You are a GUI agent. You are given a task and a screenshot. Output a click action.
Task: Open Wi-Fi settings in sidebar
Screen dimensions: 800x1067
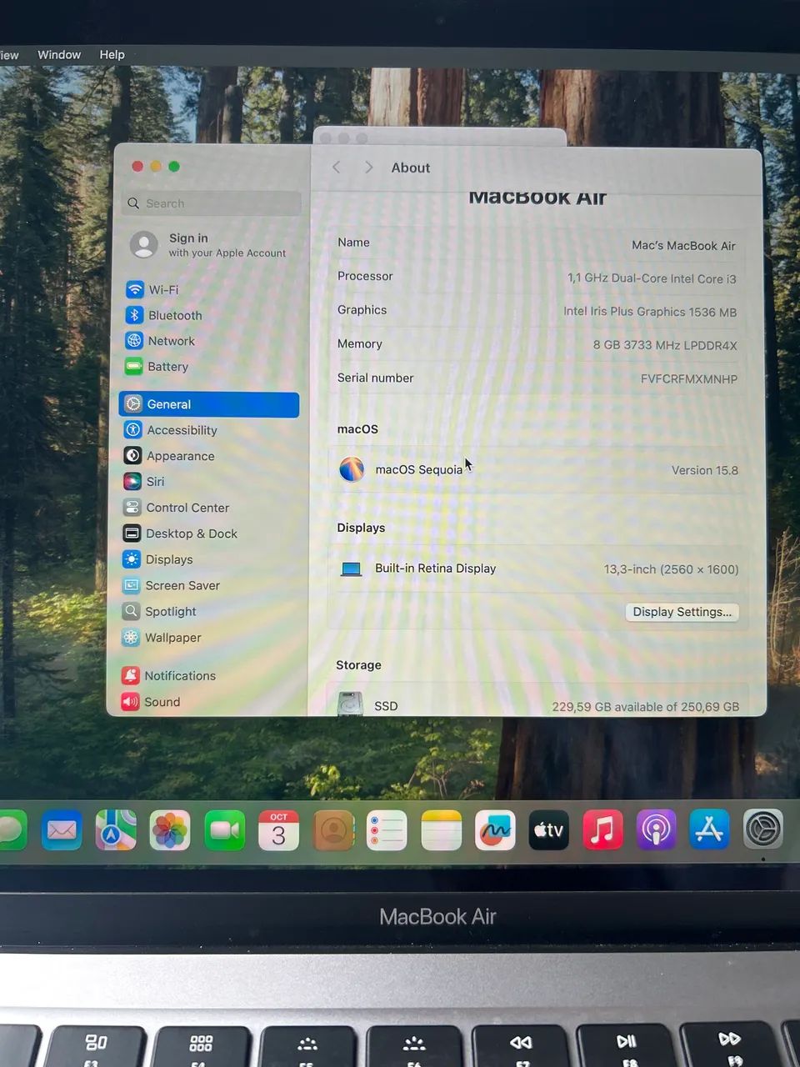[152, 289]
